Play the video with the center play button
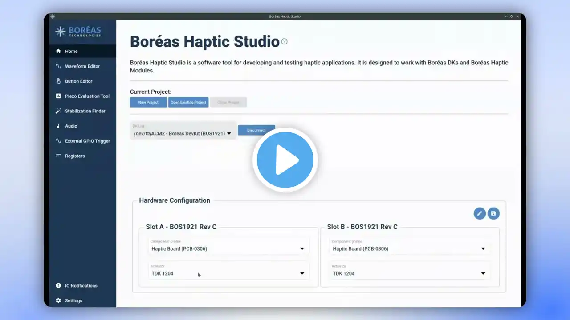This screenshot has width=570, height=320. (x=285, y=160)
